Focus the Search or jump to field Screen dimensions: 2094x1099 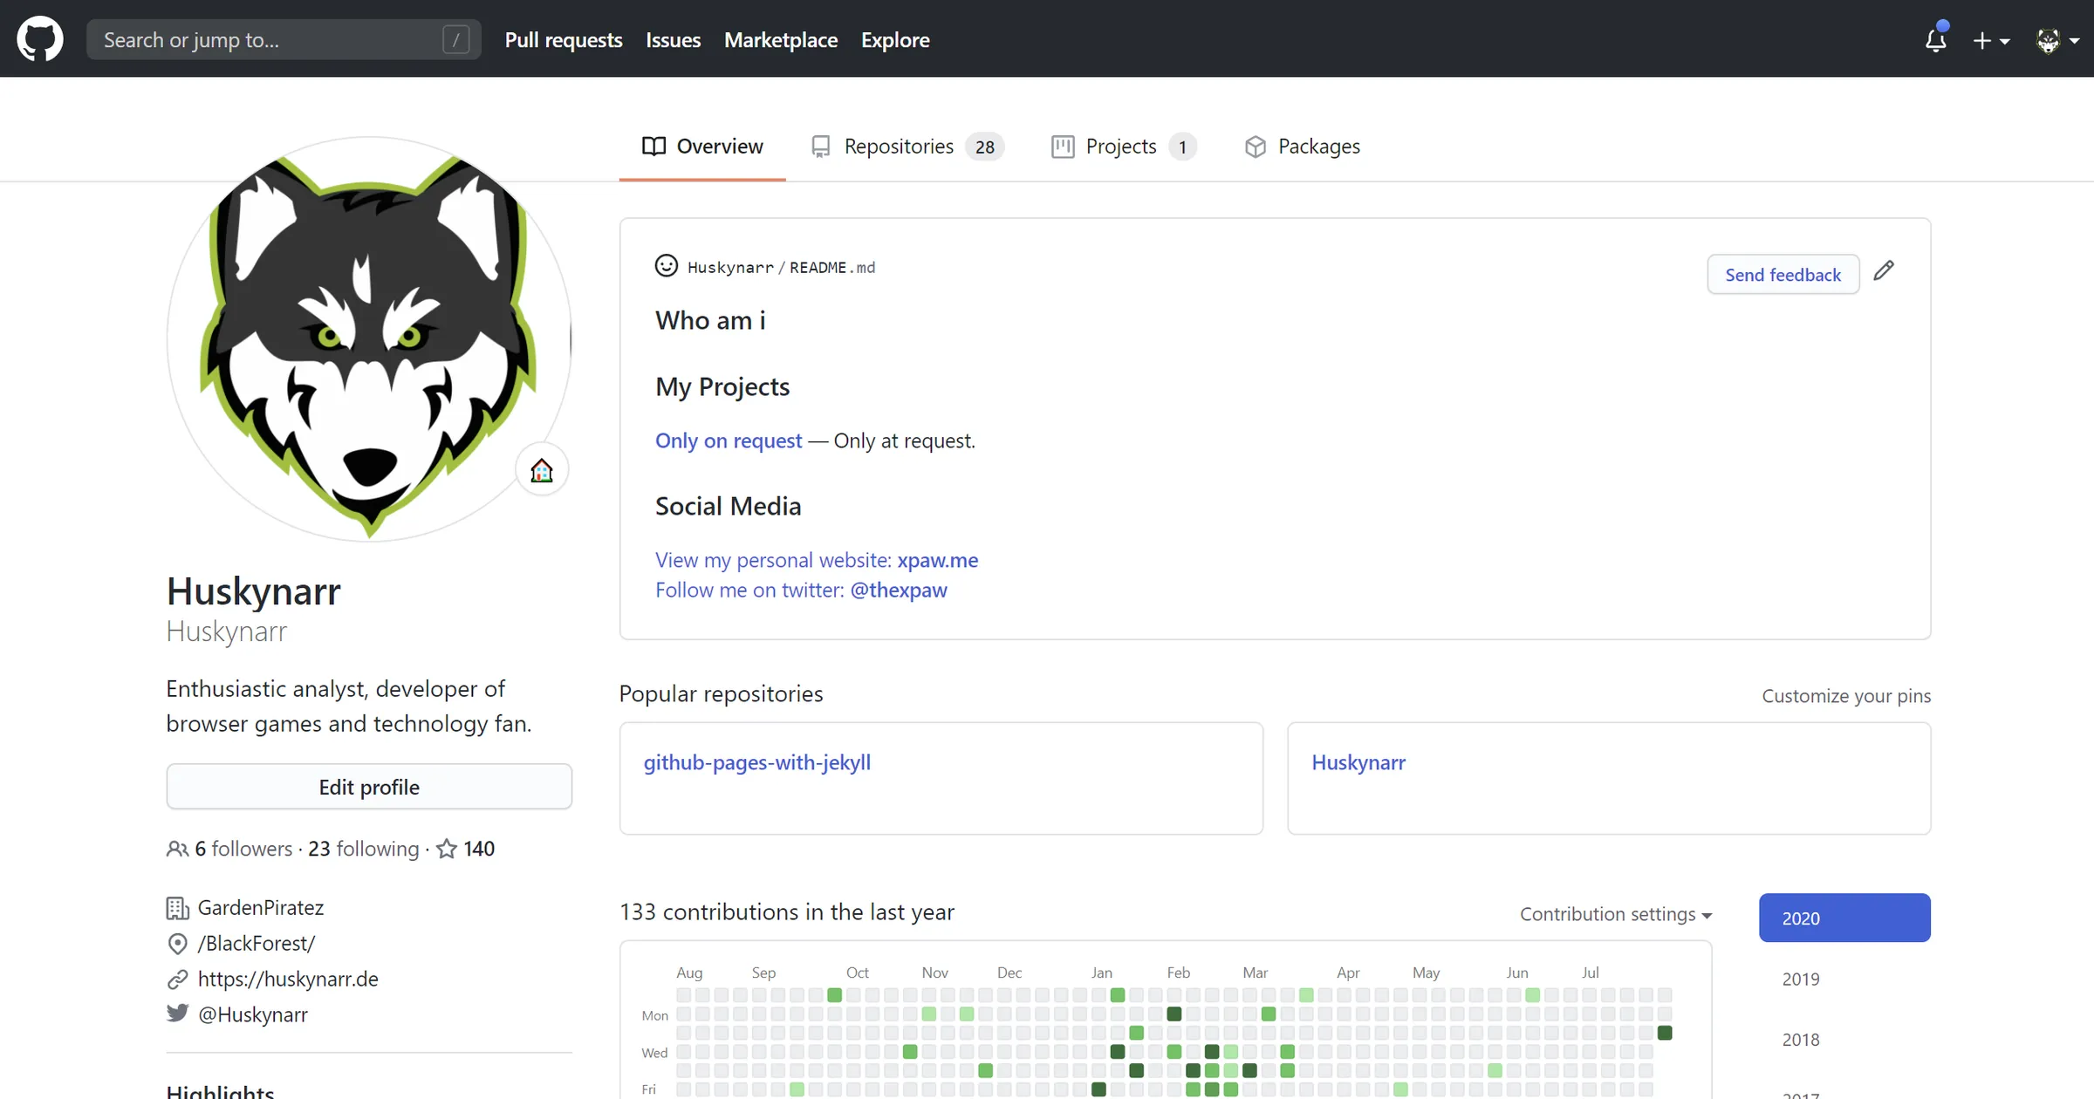[284, 40]
